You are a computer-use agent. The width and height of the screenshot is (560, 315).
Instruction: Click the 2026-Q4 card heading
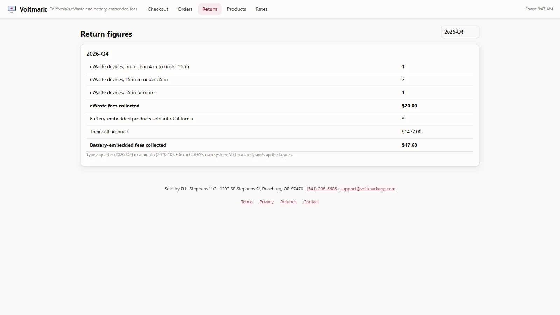98,54
